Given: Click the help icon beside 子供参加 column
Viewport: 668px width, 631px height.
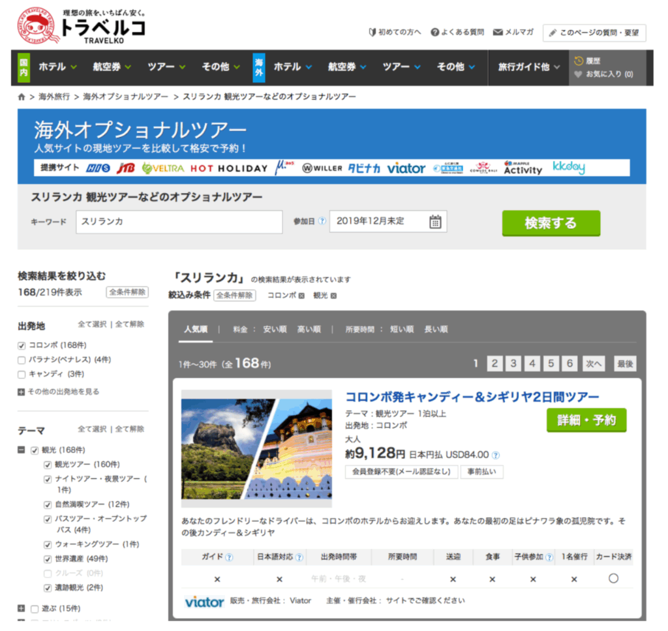Looking at the screenshot, I should point(549,557).
